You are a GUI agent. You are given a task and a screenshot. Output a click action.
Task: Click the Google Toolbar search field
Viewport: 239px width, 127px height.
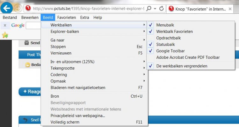33,25
